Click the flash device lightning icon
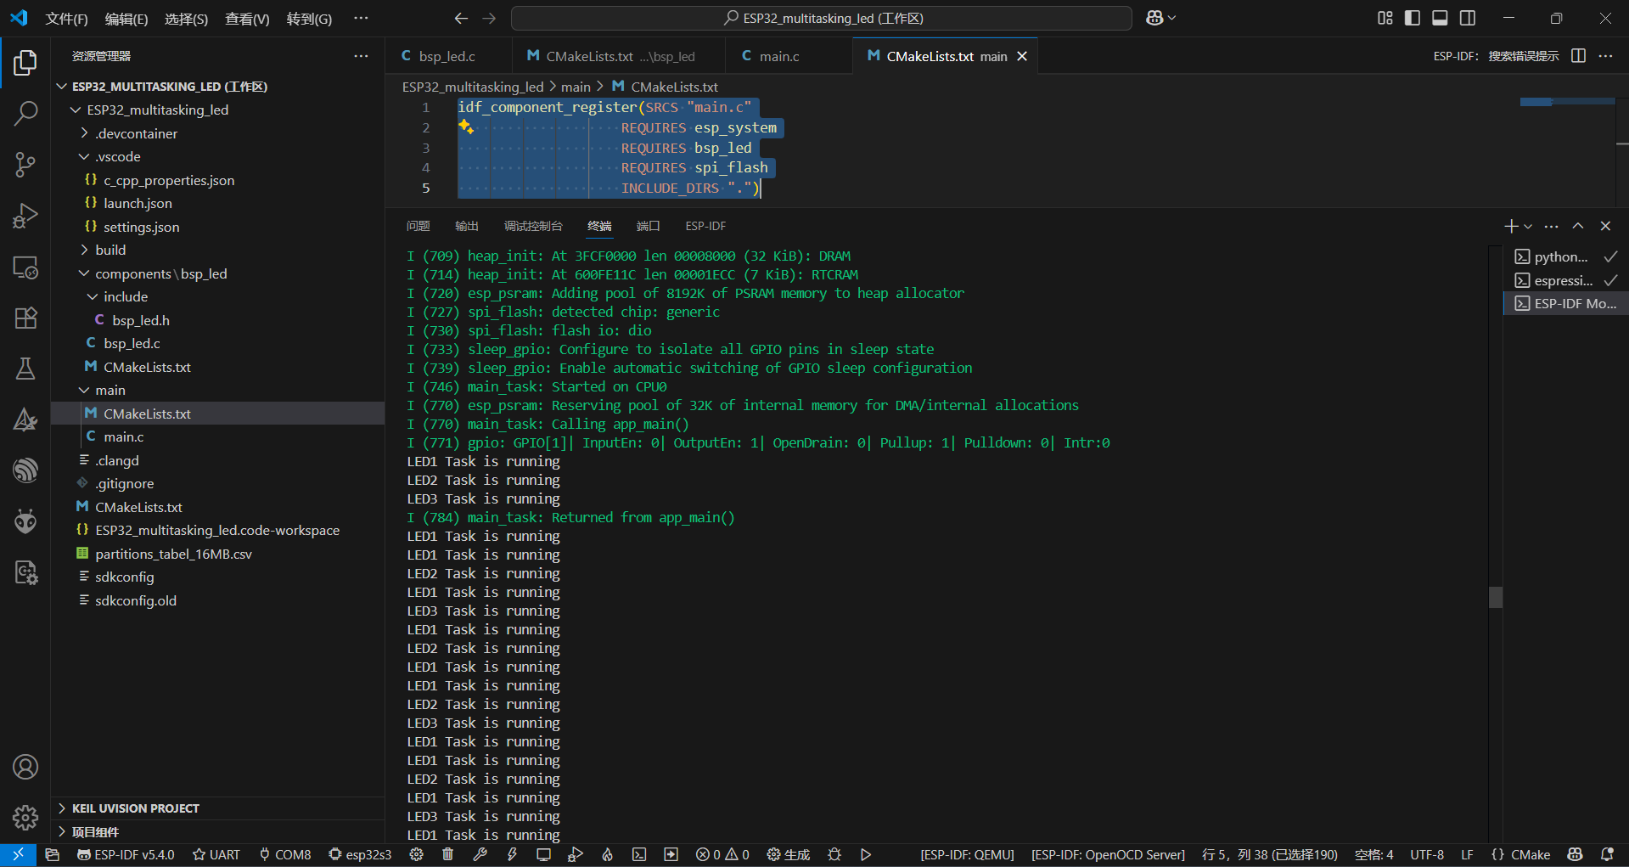Image resolution: width=1629 pixels, height=867 pixels. pyautogui.click(x=512, y=854)
